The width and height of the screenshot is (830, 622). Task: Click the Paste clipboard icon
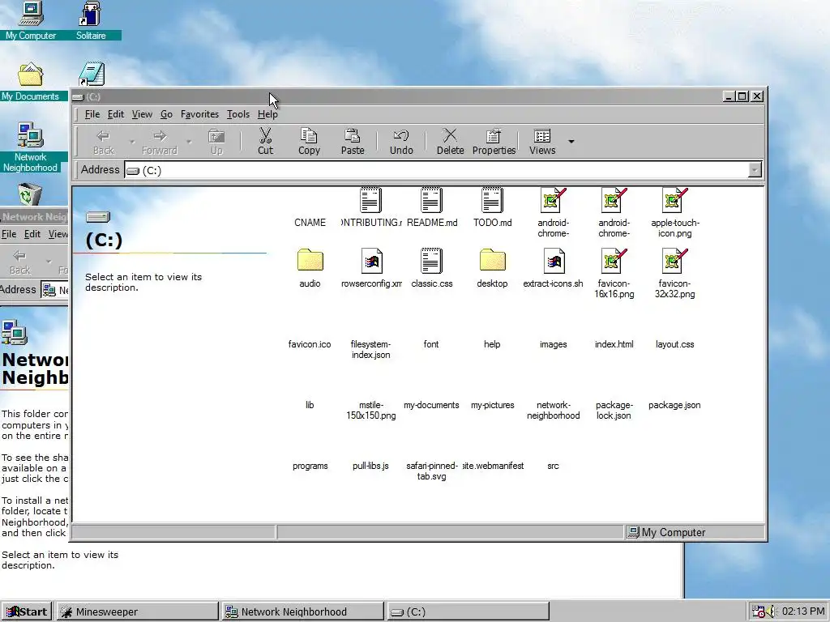click(353, 136)
